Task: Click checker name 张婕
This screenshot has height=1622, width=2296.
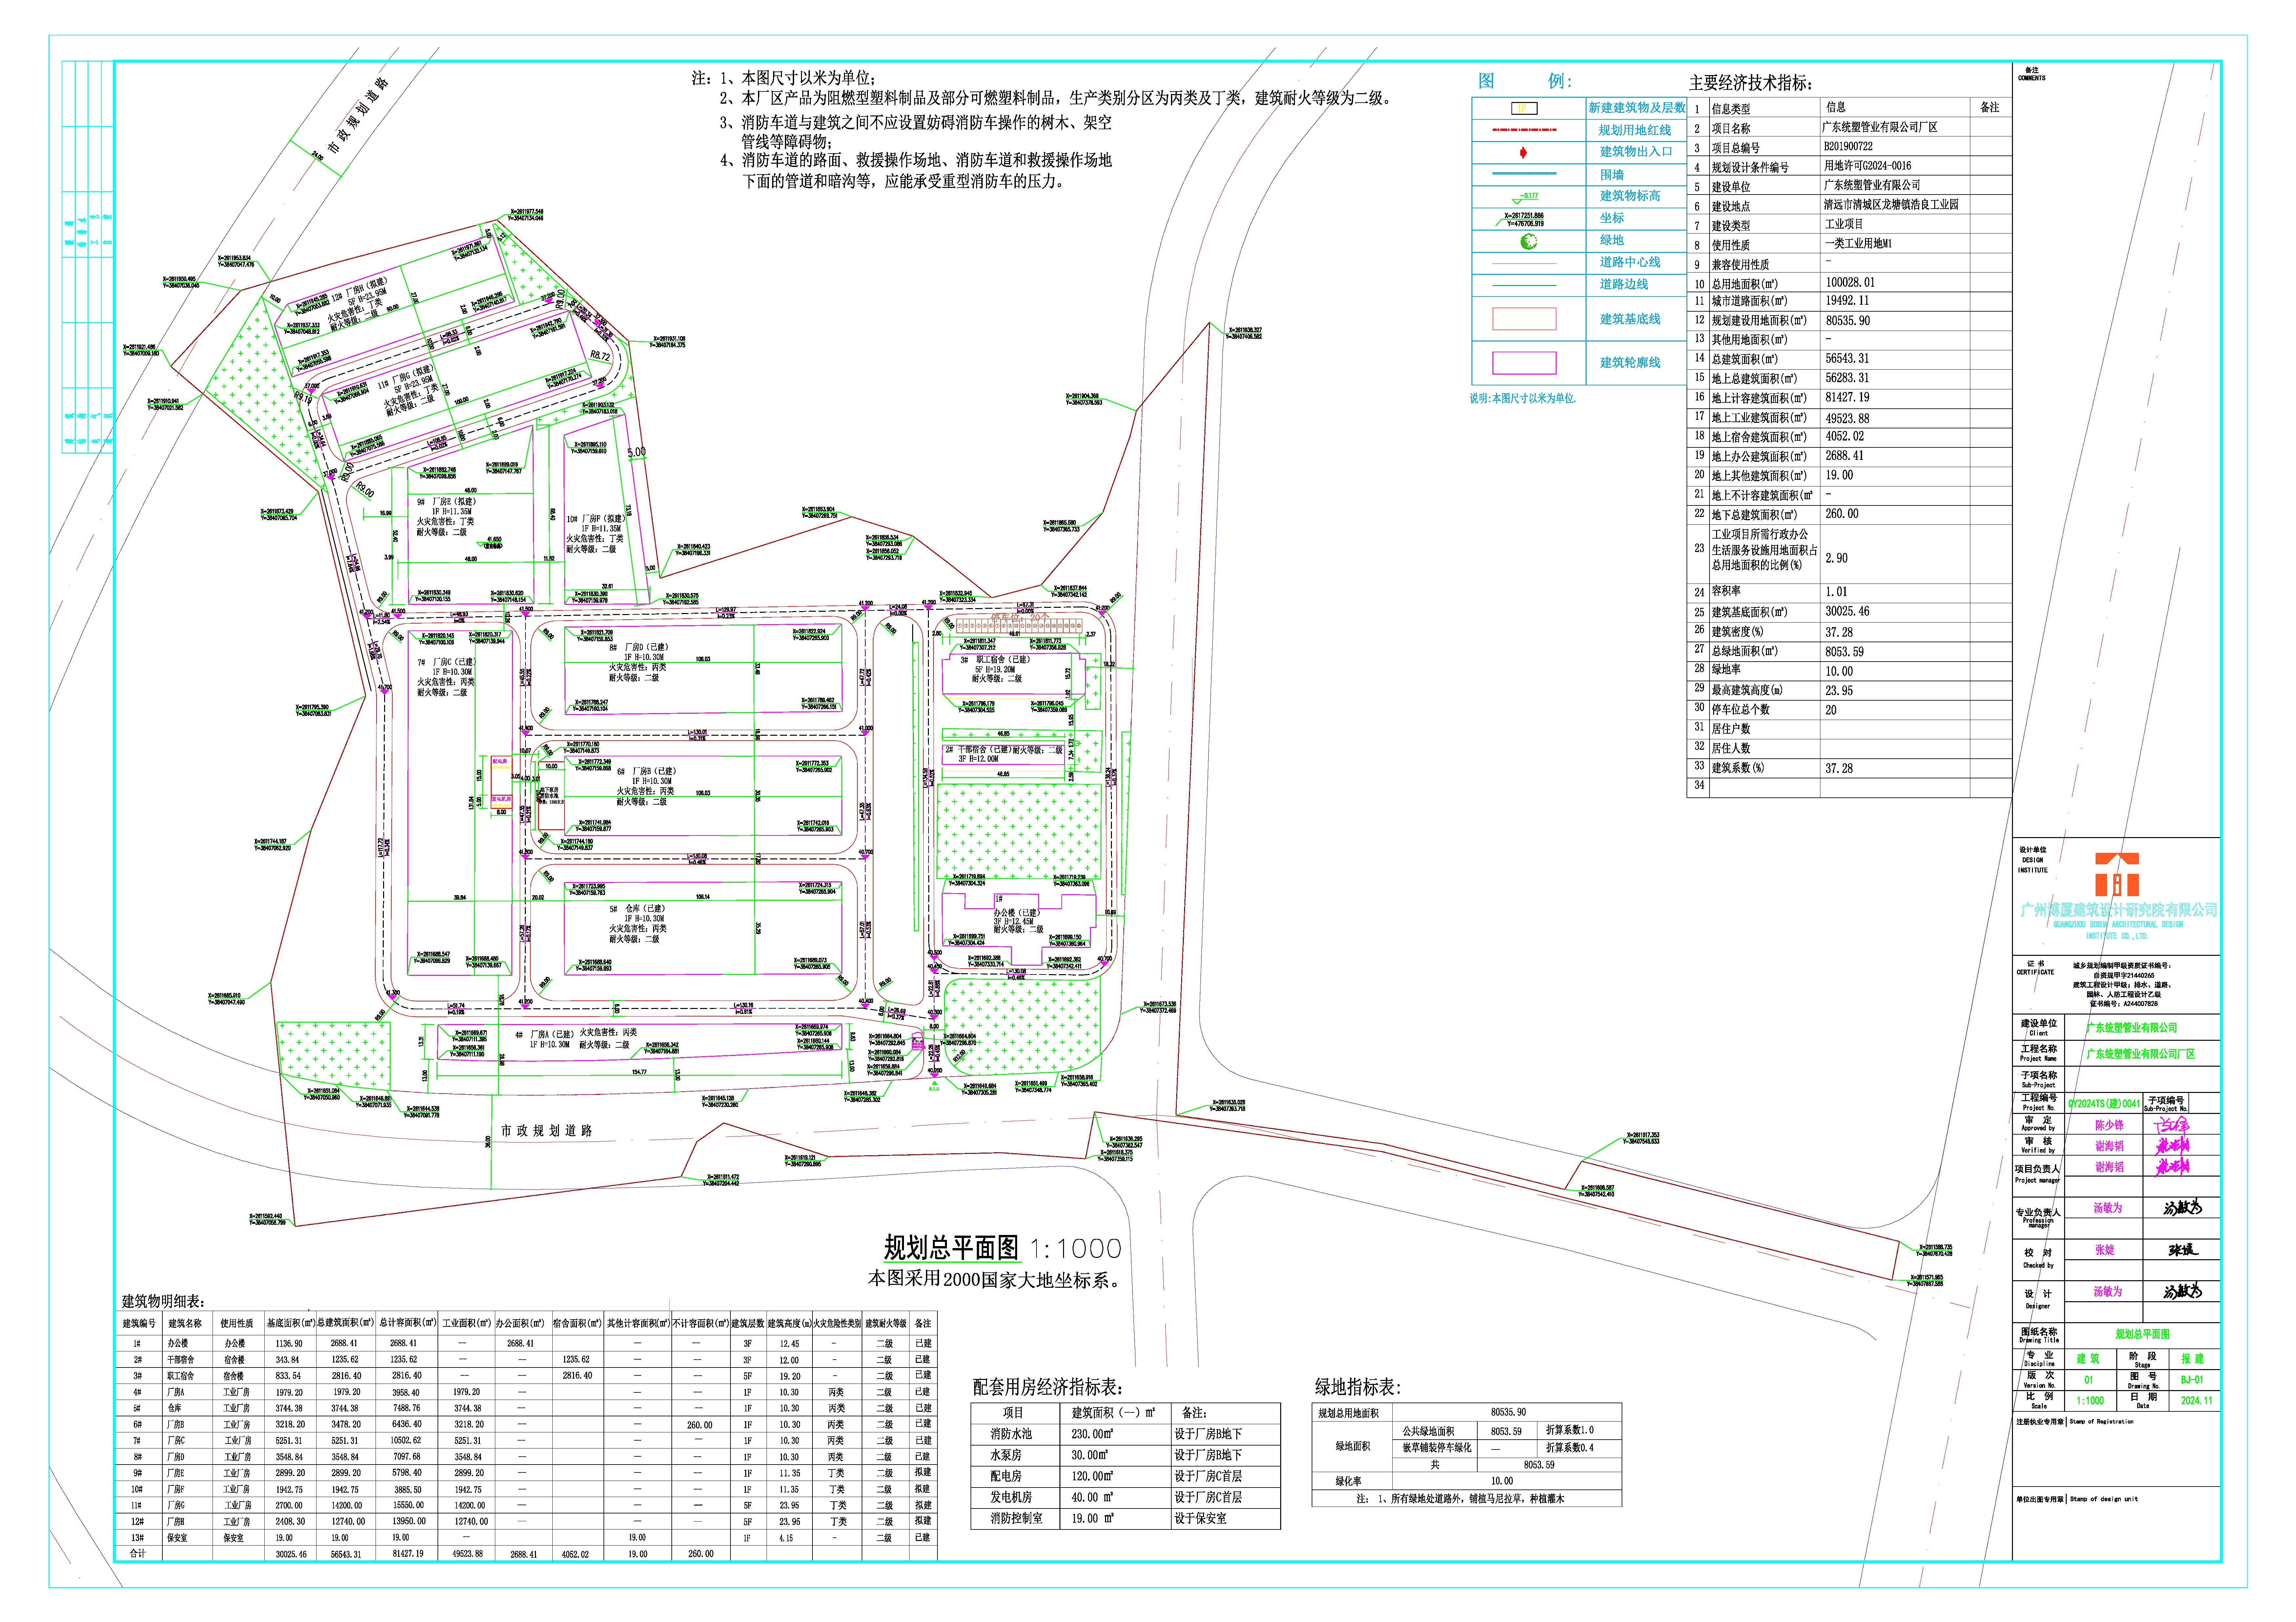Action: point(2105,1250)
